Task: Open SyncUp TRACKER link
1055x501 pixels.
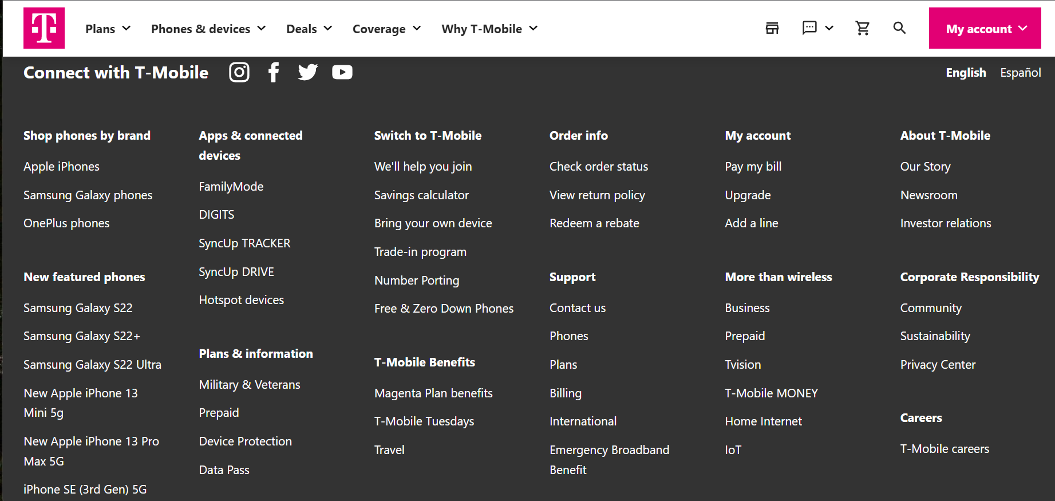Action: (244, 243)
